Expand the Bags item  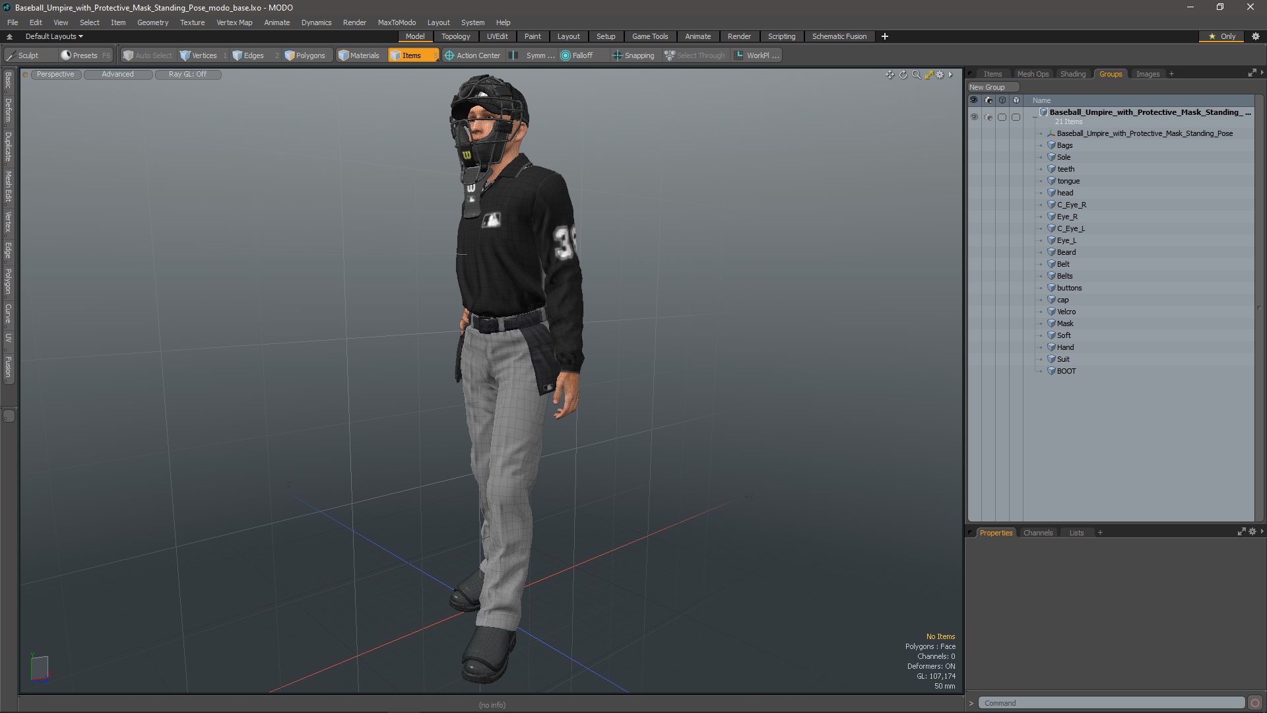(1041, 146)
